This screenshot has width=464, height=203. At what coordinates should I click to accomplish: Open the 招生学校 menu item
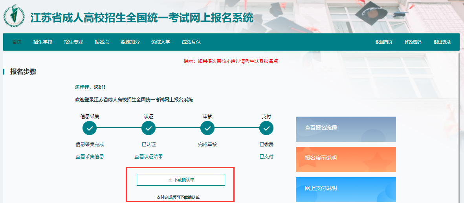pyautogui.click(x=43, y=42)
